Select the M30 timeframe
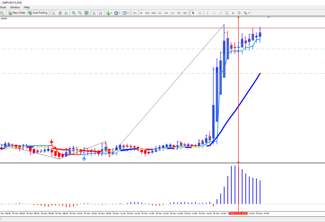The height and width of the screenshot is (222, 325). [153, 13]
